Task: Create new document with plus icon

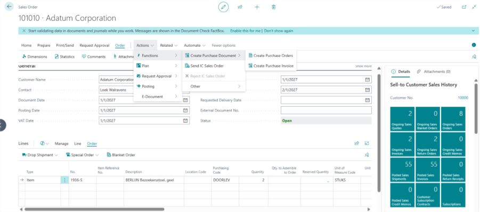Action: click(257, 7)
